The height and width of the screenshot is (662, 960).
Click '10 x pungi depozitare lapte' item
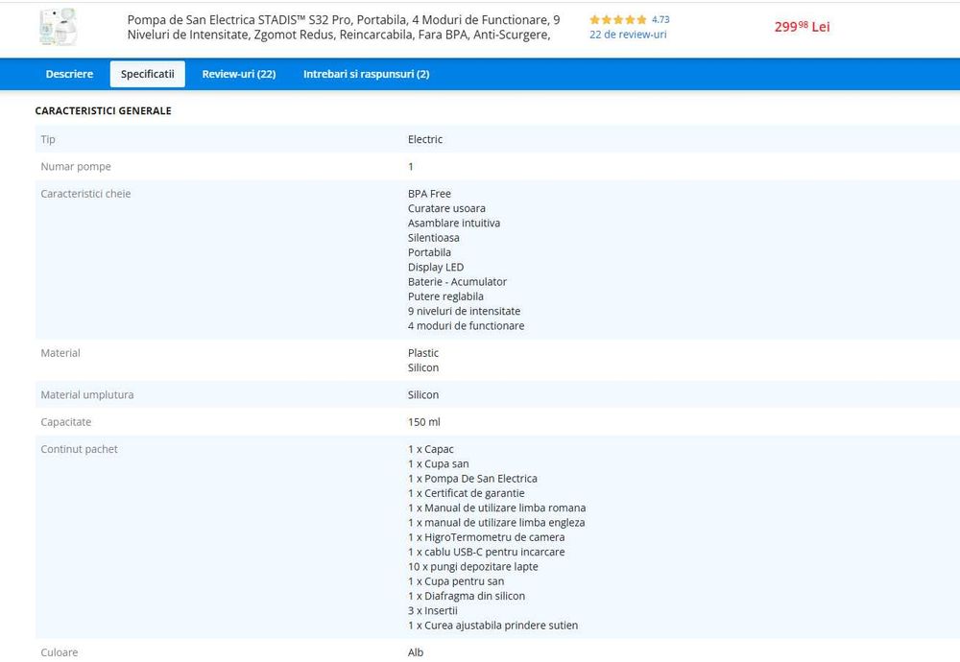[x=472, y=566]
